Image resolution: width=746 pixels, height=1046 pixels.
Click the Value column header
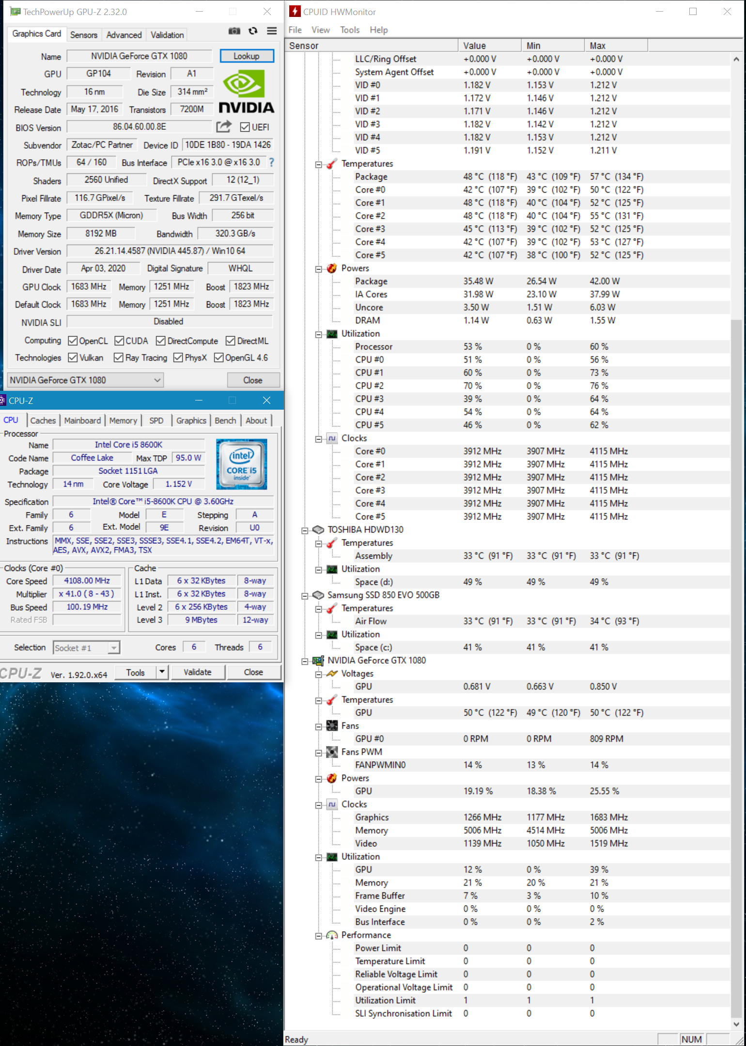tap(490, 46)
